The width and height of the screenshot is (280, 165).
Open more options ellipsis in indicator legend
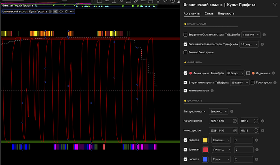[71, 12]
